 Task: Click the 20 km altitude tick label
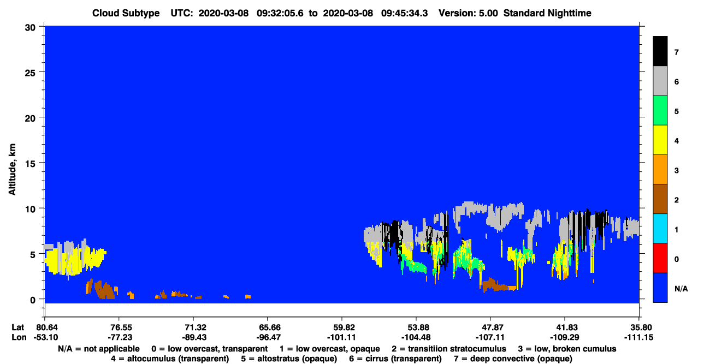(x=32, y=117)
